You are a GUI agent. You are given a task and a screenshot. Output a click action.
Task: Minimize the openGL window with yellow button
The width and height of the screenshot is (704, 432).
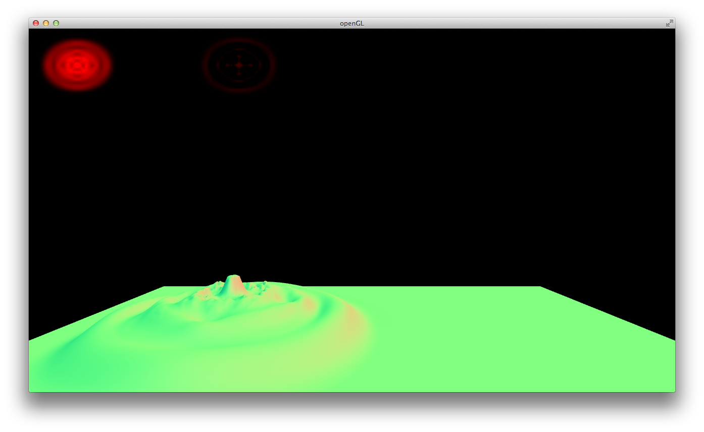46,23
